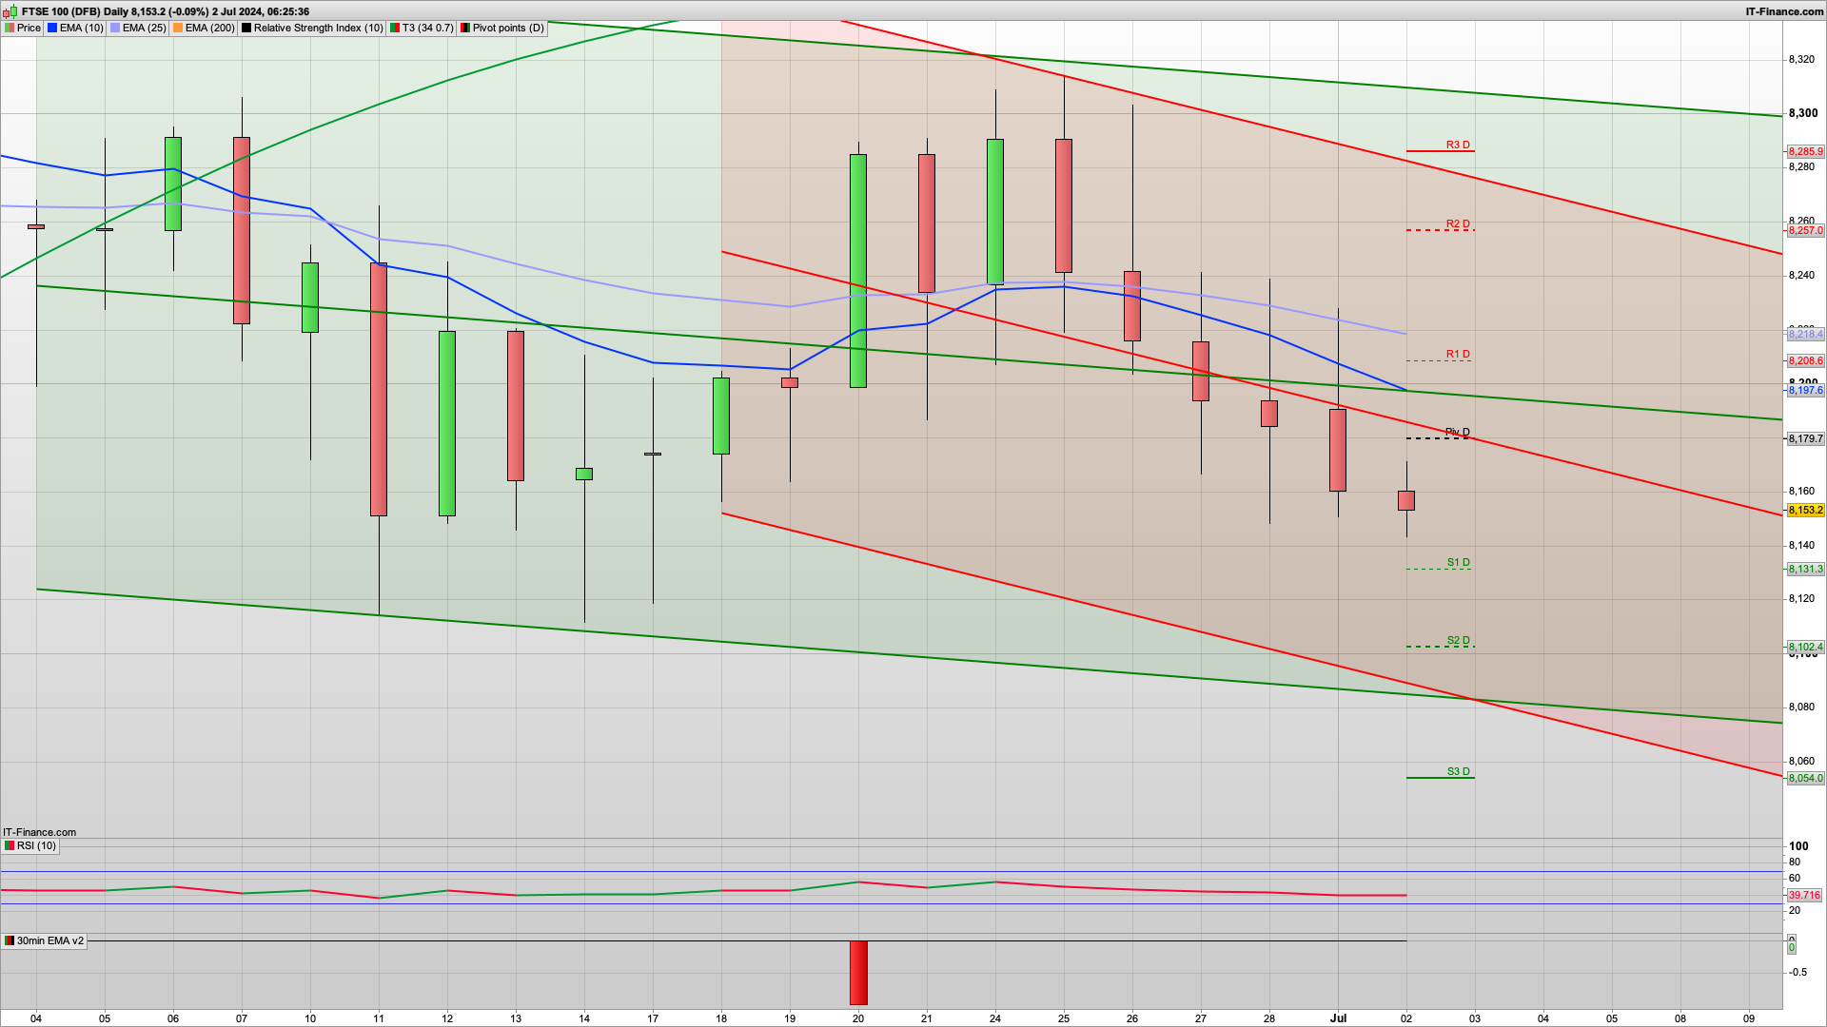Screen dimensions: 1827x1027
Task: Click the Piv D pivot label
Action: click(1458, 433)
